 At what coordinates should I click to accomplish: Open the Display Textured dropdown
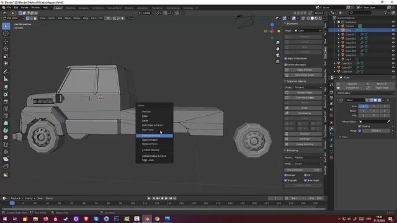tap(308, 87)
